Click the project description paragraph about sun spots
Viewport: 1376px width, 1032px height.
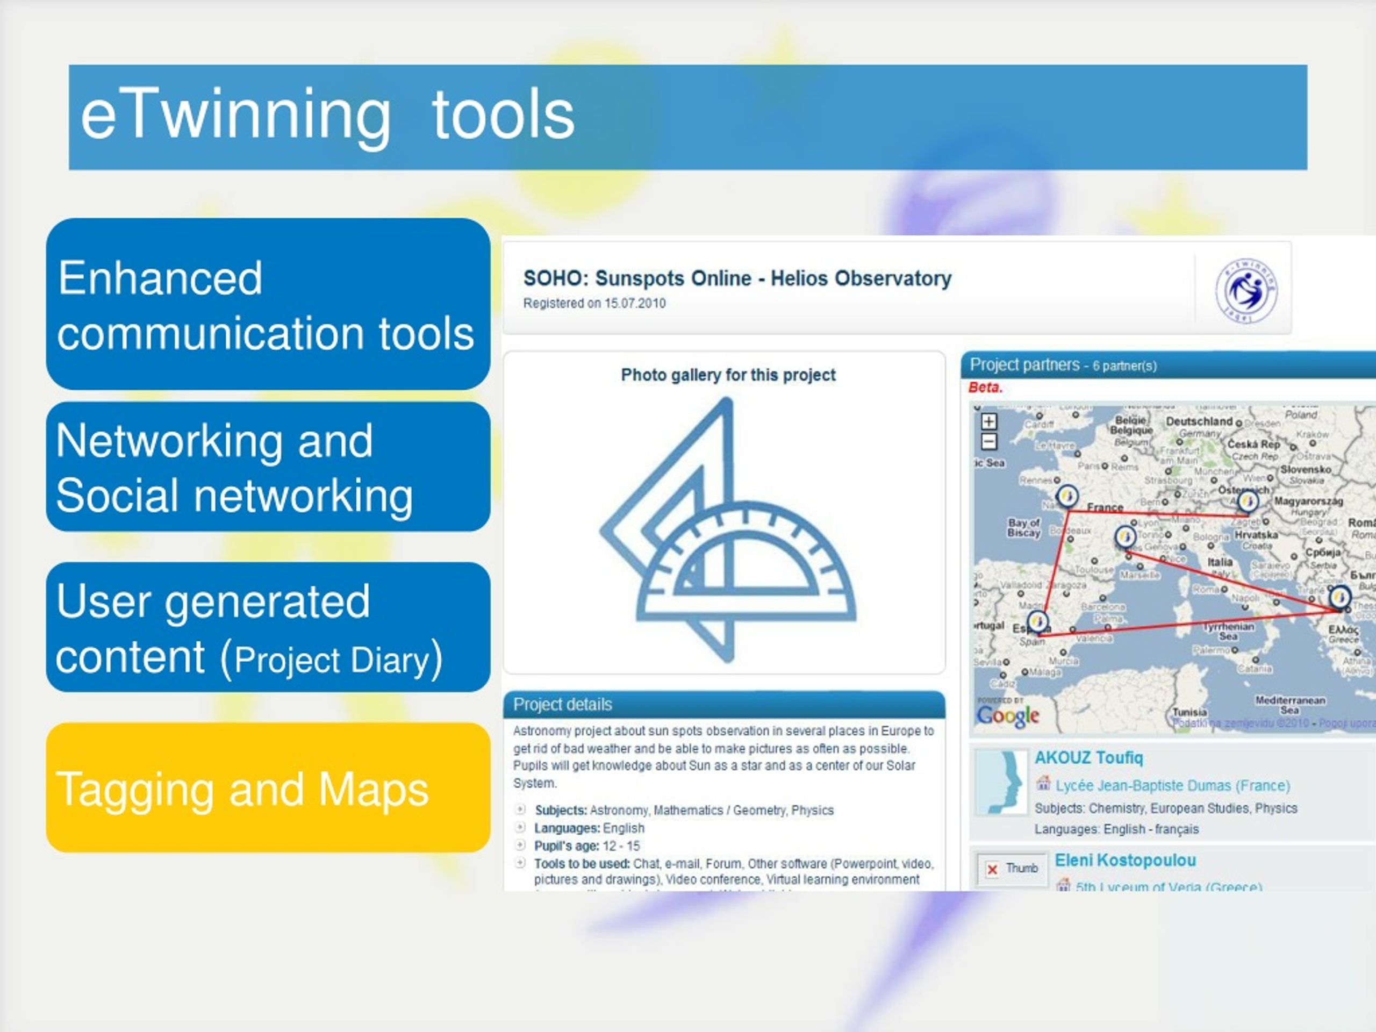click(723, 756)
